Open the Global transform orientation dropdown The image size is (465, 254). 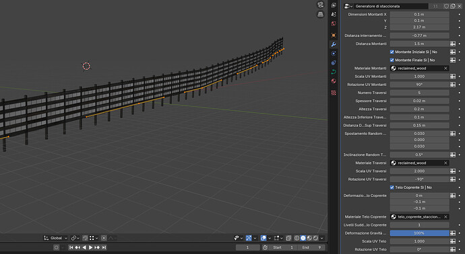click(56, 238)
